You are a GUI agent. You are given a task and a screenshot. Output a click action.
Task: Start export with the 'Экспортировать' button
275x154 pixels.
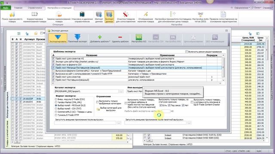point(58,38)
